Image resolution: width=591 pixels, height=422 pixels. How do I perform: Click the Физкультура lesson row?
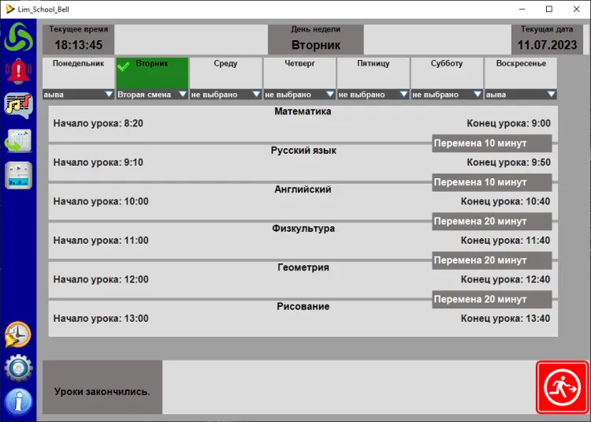click(303, 241)
